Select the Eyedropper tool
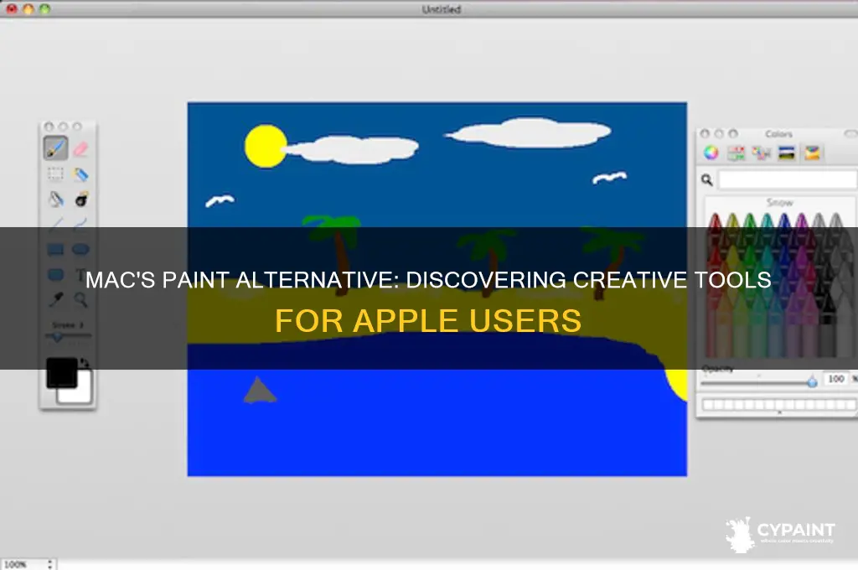858x570 pixels. click(x=55, y=299)
